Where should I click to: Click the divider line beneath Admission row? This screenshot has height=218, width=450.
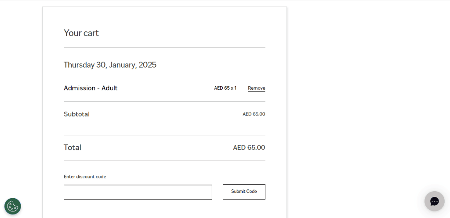[164, 101]
